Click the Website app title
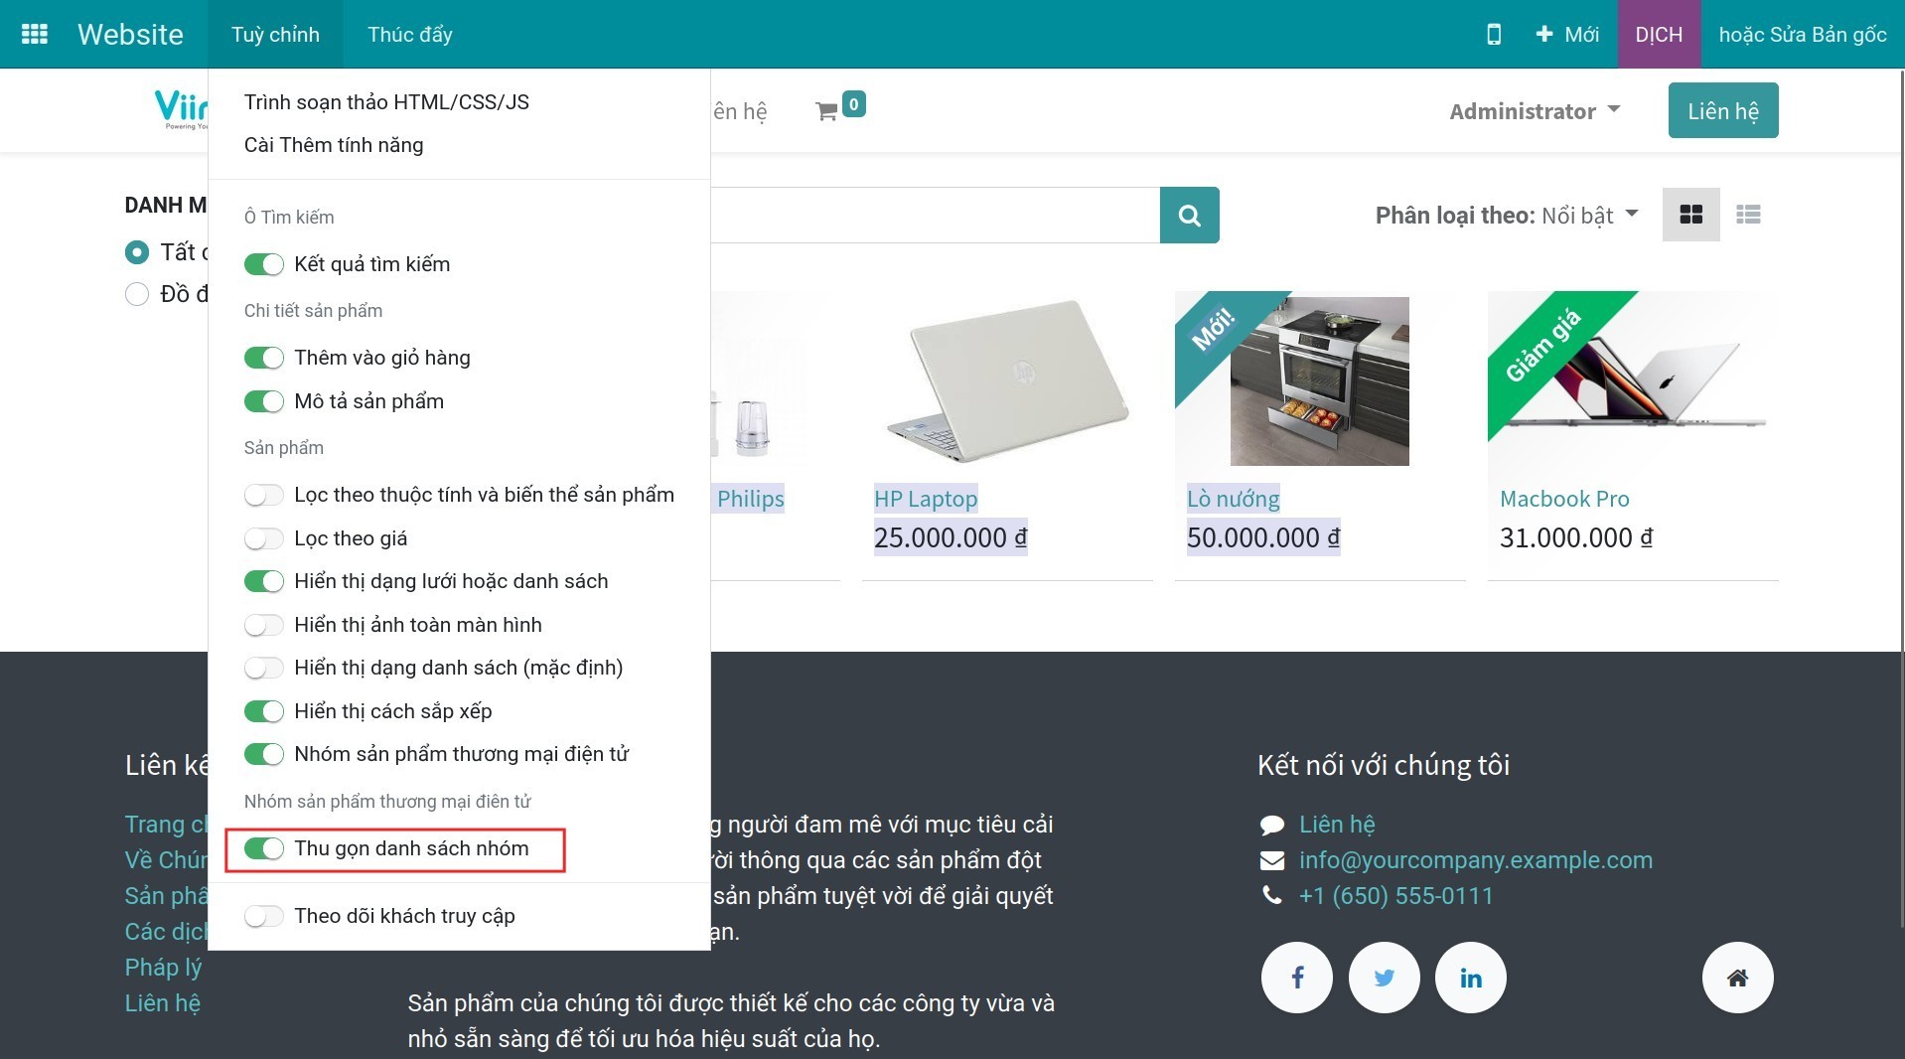Screen dimensions: 1905x1059 coord(130,34)
